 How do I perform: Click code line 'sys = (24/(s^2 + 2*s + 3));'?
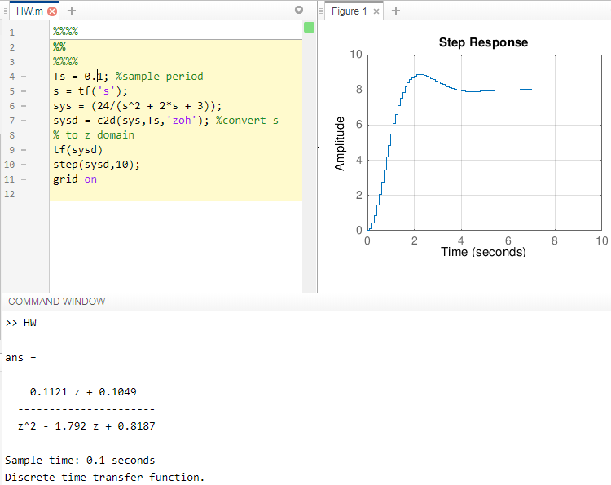tap(137, 106)
